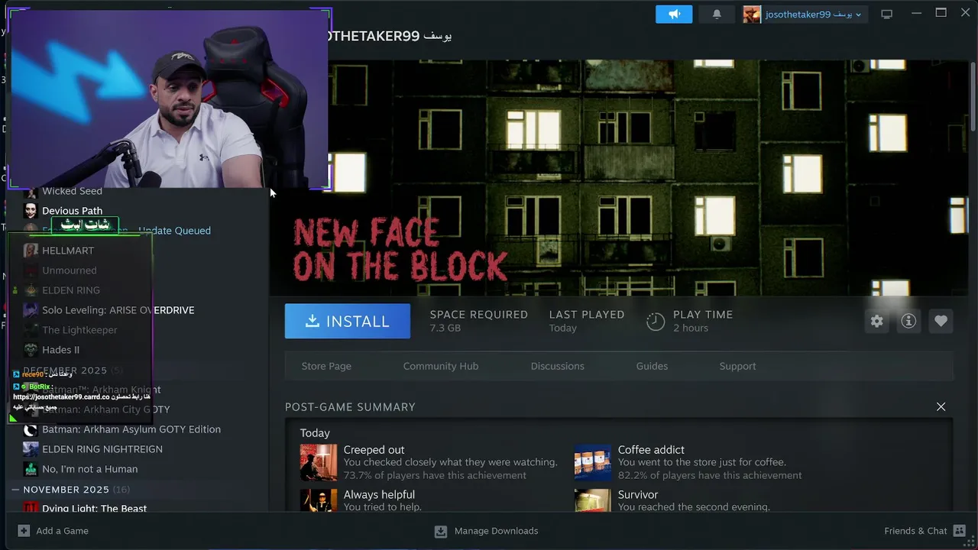This screenshot has width=978, height=550.
Task: Open the game info icon
Action: pos(908,321)
